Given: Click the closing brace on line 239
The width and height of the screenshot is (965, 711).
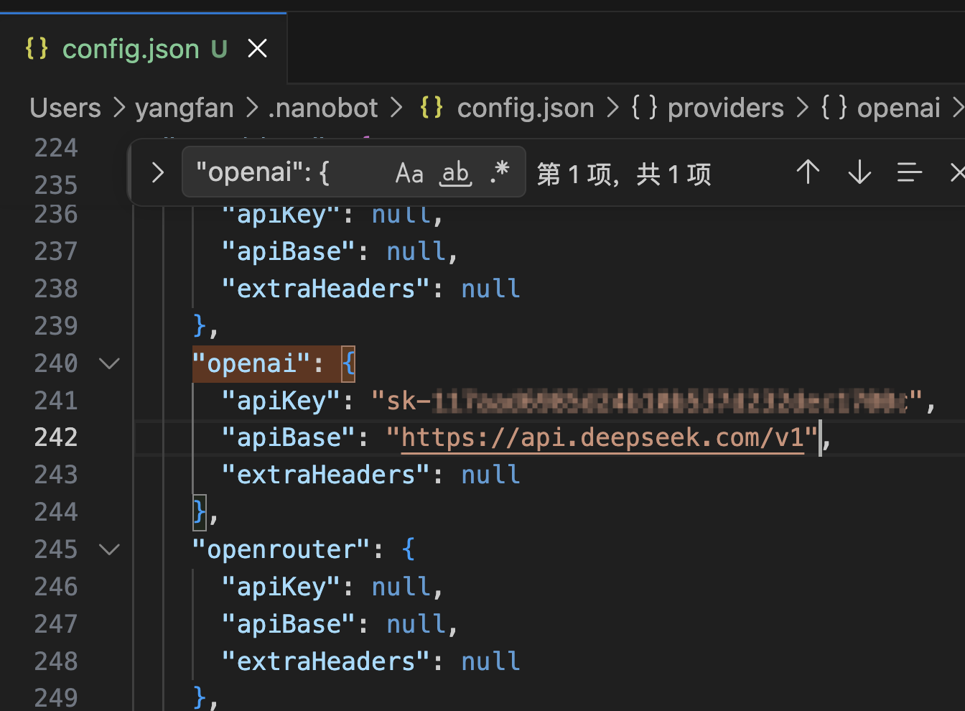Looking at the screenshot, I should pyautogui.click(x=200, y=326).
